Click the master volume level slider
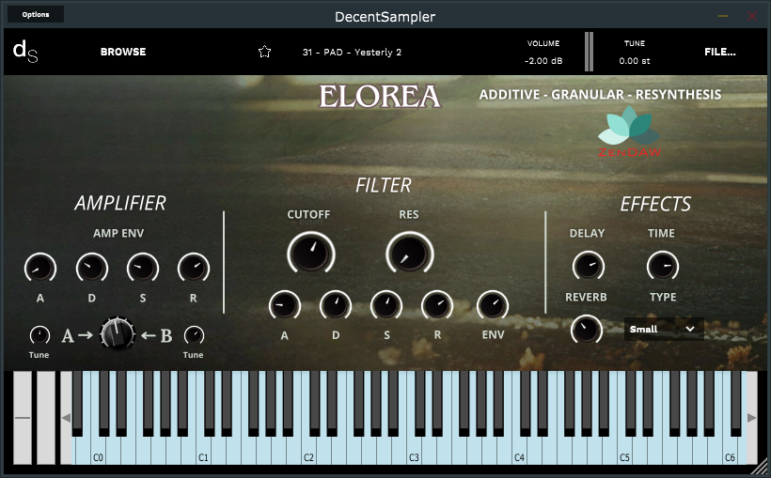Screen dimensions: 771x478 [589, 52]
